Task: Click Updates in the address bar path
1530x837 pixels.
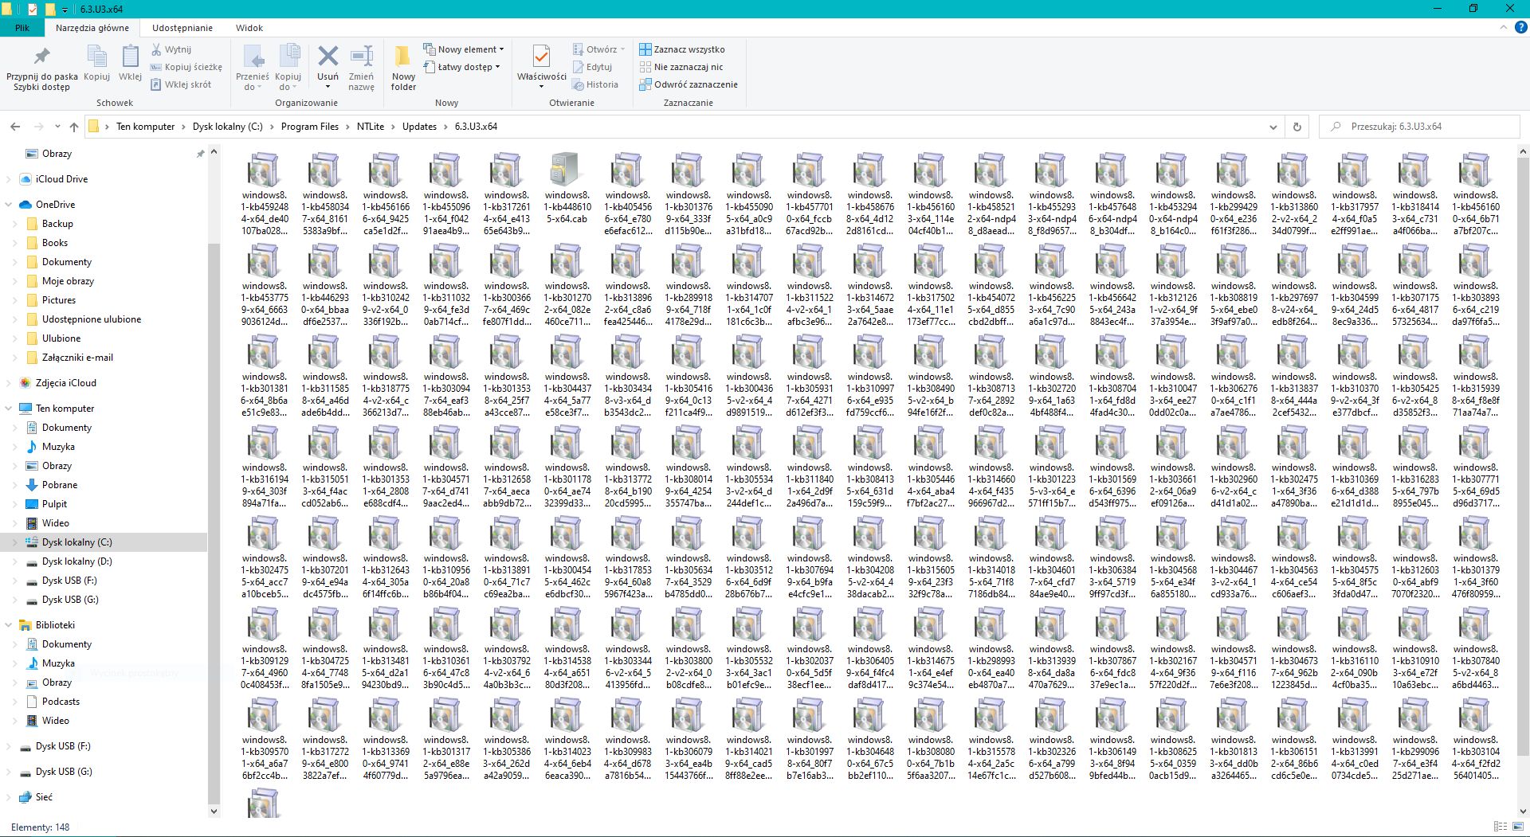Action: tap(419, 127)
